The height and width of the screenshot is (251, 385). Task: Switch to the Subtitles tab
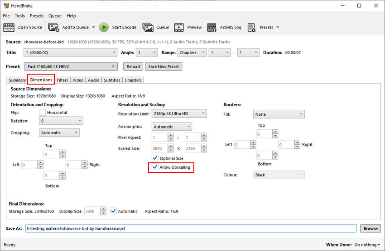112,80
